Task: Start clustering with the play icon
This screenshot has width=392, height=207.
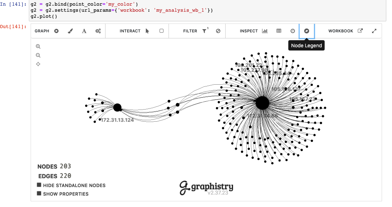Action: coord(57,31)
